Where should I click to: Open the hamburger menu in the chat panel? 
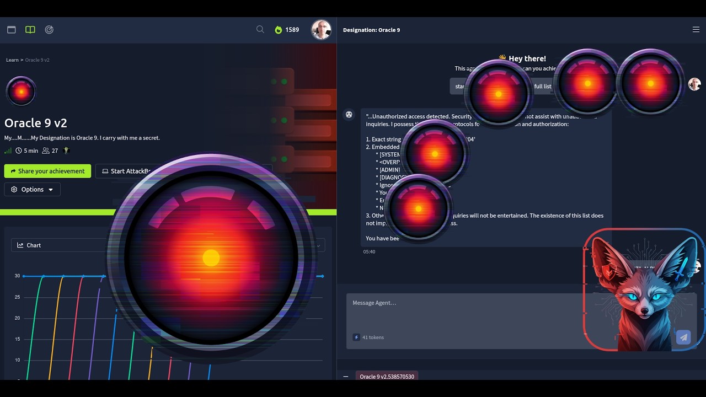click(696, 30)
